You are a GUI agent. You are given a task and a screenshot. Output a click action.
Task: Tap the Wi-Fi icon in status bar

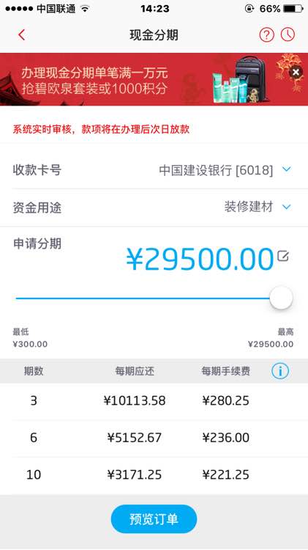click(x=84, y=9)
